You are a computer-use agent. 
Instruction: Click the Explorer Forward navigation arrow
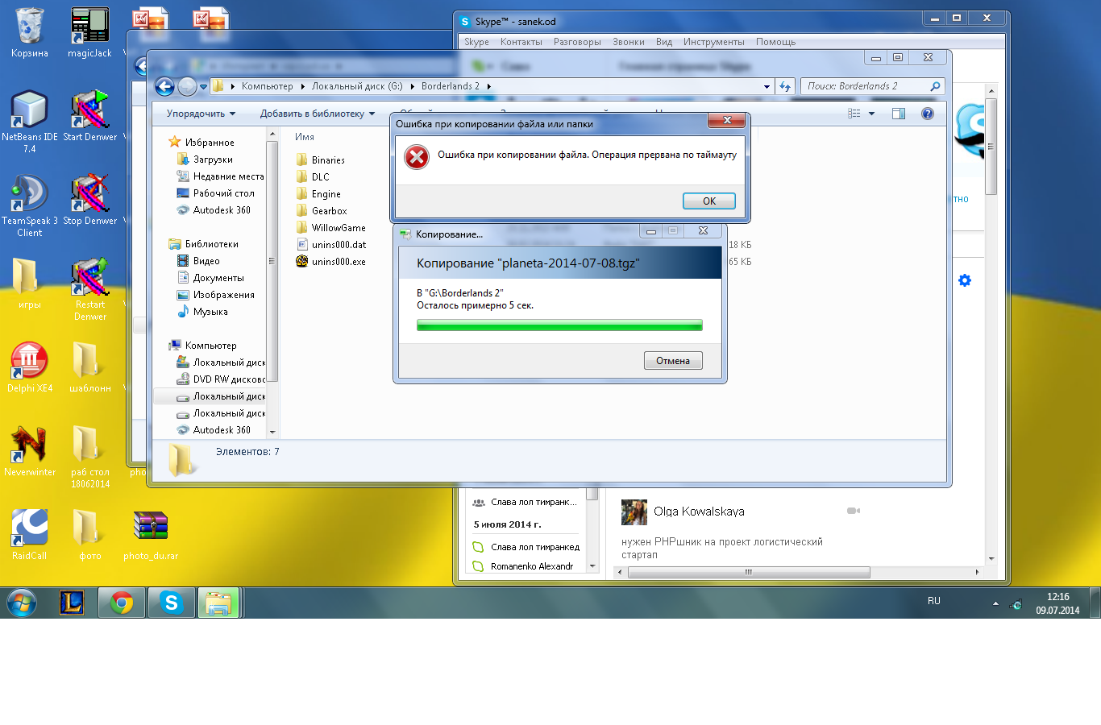[x=187, y=86]
